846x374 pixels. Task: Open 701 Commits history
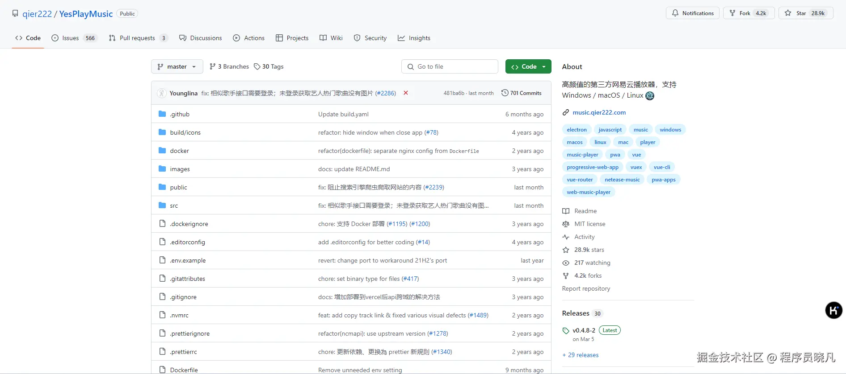pyautogui.click(x=521, y=93)
